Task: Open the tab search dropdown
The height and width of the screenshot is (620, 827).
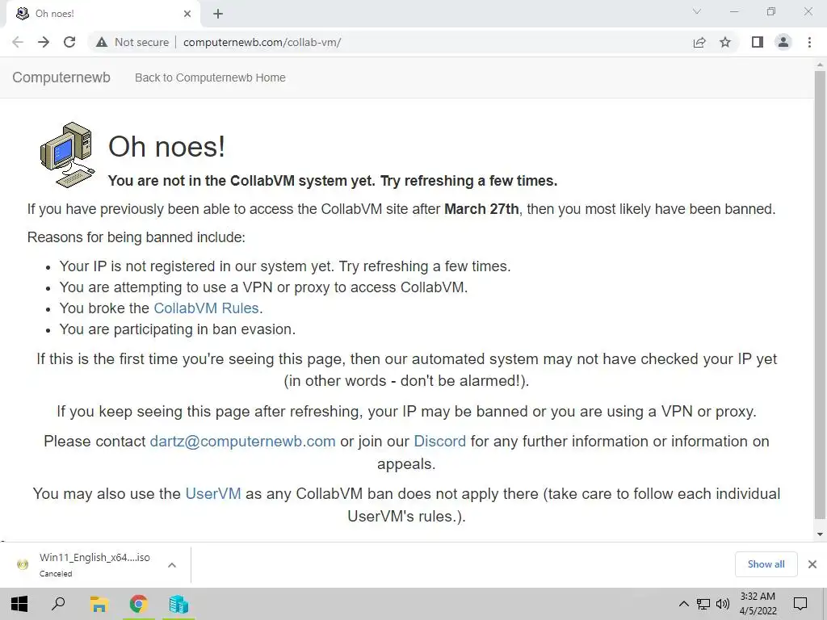Action: click(x=697, y=11)
